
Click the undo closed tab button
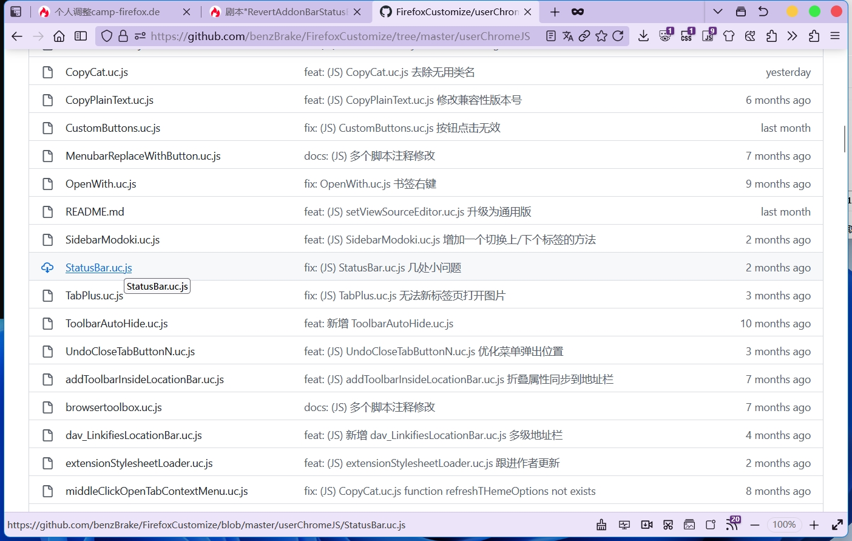(763, 12)
